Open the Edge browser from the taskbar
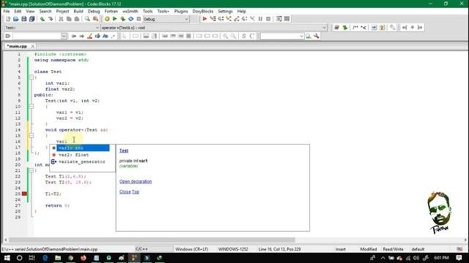The height and width of the screenshot is (263, 469). coord(45,258)
